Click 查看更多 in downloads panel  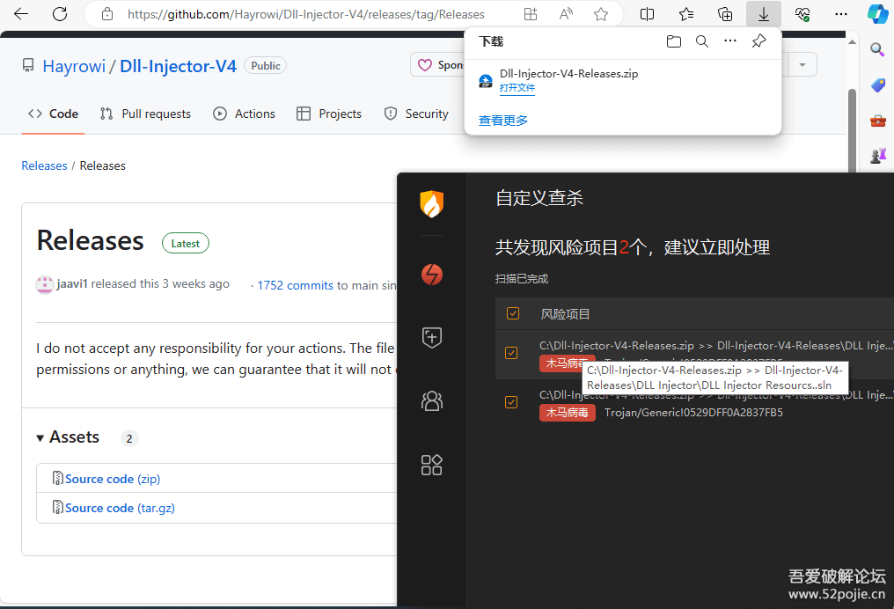pos(503,121)
